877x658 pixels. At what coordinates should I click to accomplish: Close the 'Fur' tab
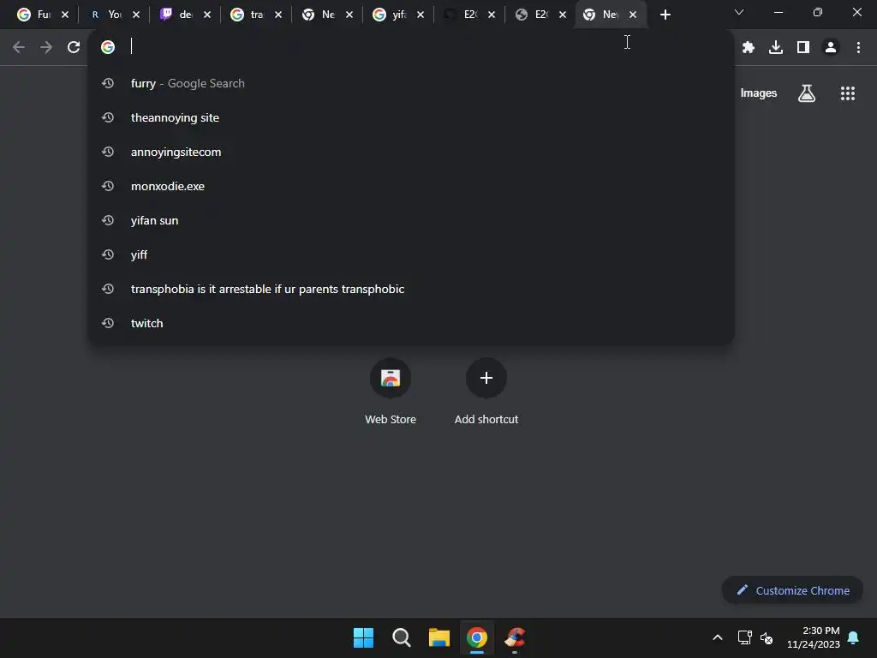tap(65, 15)
